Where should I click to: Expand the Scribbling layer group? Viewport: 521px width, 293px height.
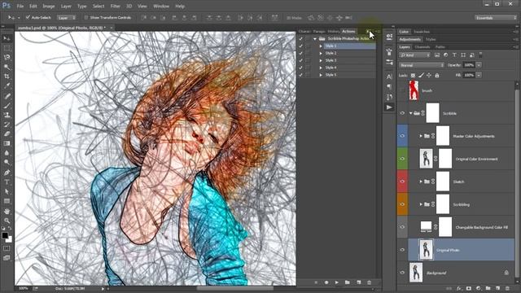[421, 204]
